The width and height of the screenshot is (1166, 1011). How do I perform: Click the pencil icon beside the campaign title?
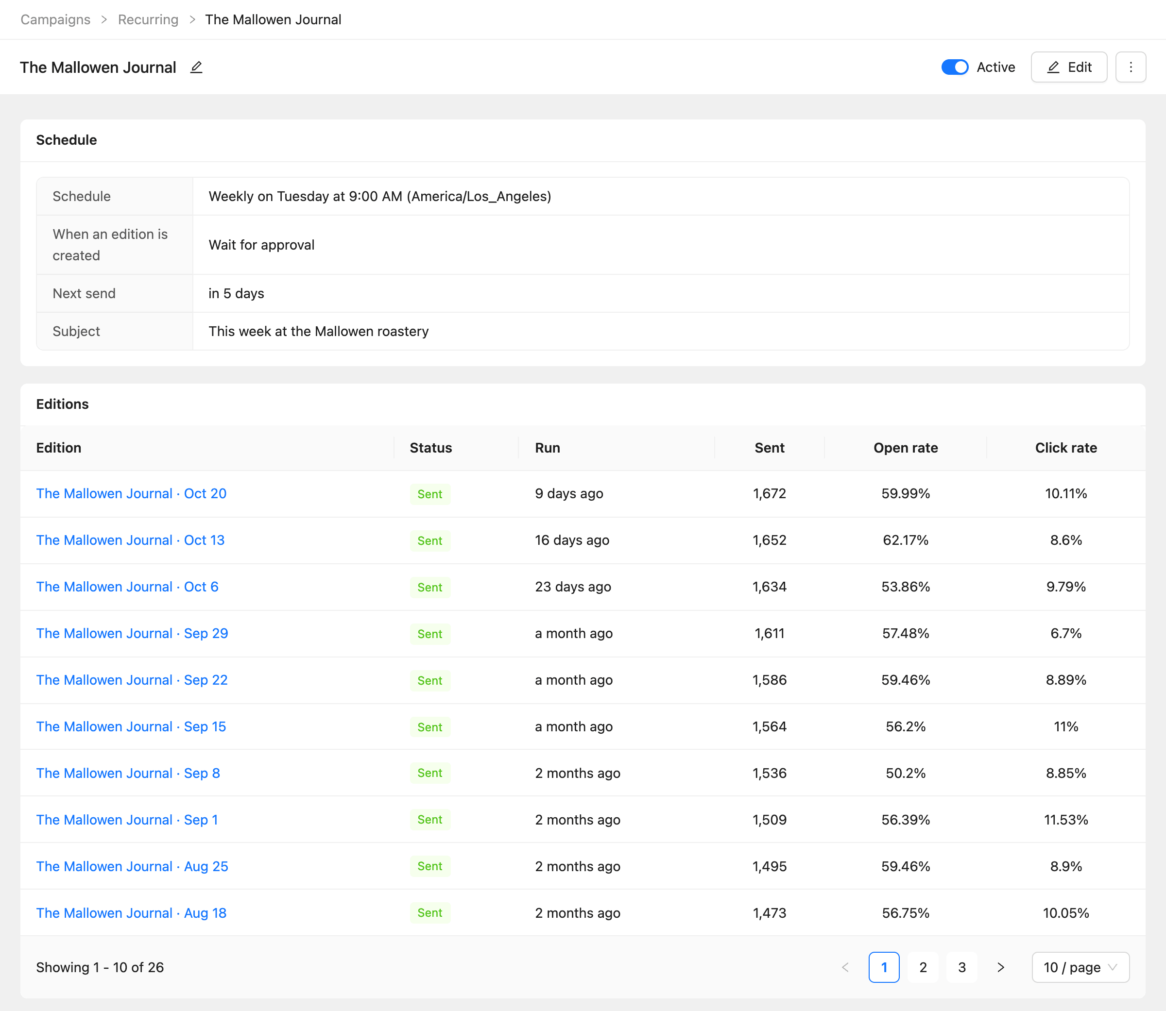coord(196,67)
